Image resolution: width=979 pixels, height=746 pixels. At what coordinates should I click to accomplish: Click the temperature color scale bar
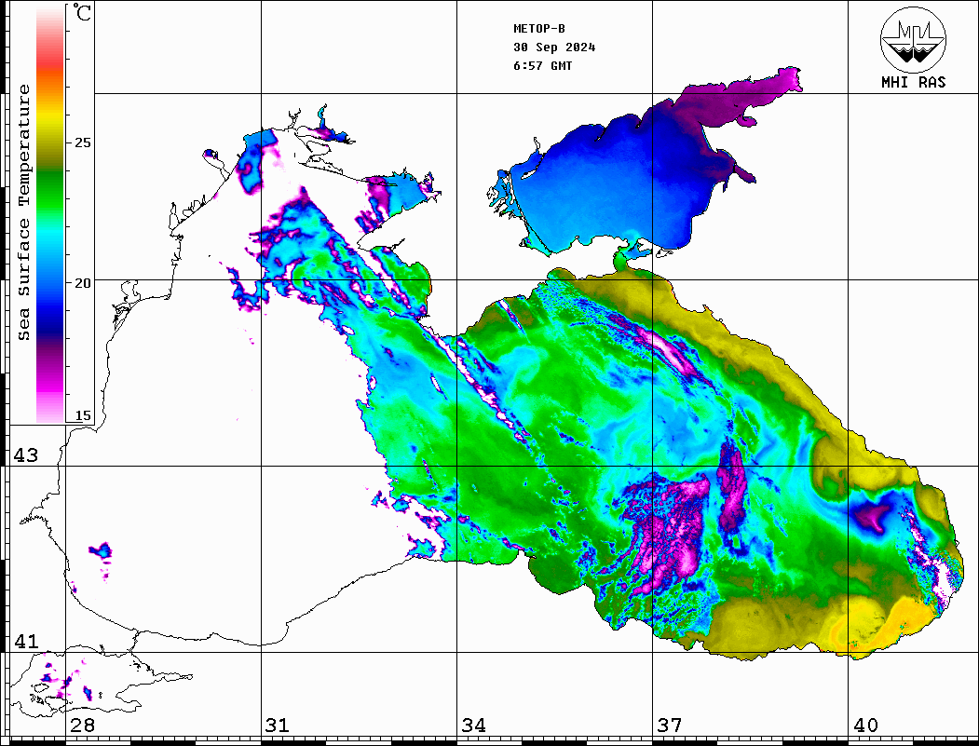click(x=50, y=215)
